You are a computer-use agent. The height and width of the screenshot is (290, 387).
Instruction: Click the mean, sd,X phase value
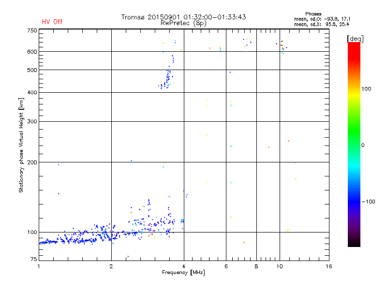point(322,24)
